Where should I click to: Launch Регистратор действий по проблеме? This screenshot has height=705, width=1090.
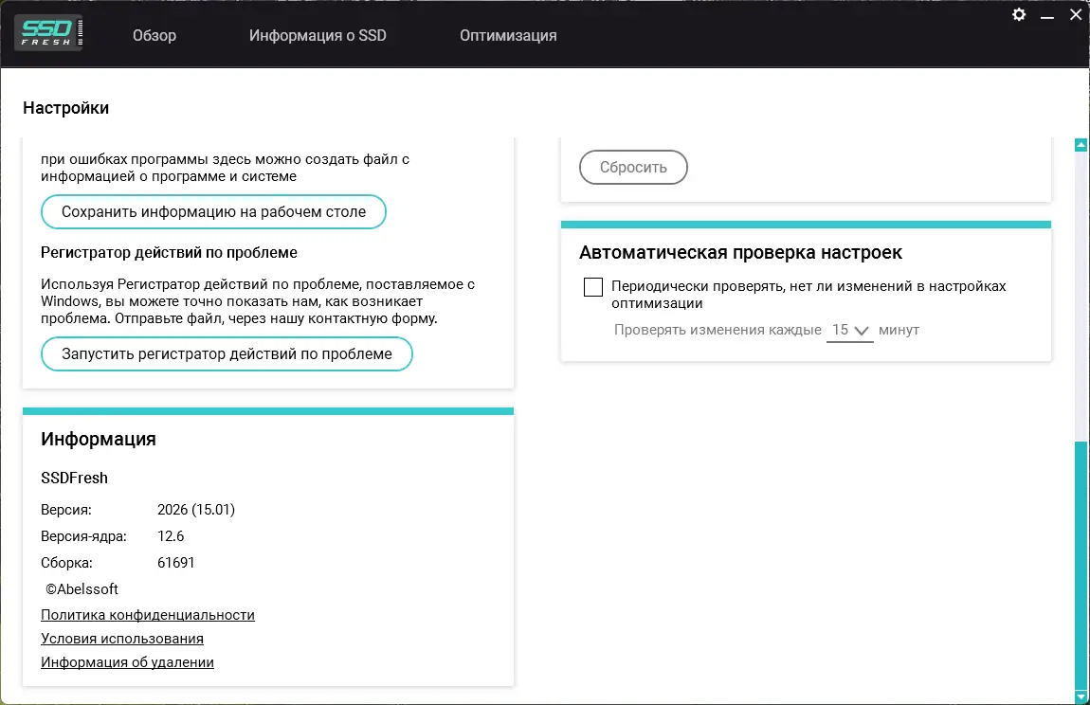226,353
